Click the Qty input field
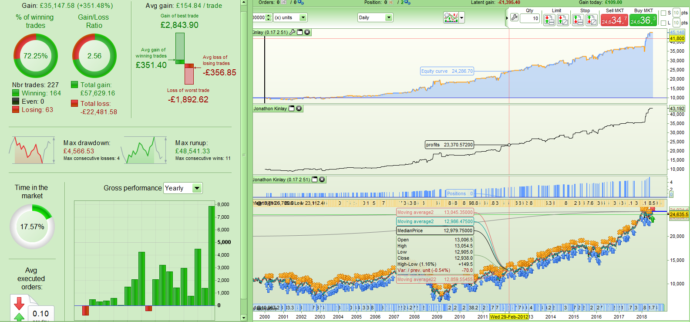This screenshot has height=322, width=690. pos(530,18)
